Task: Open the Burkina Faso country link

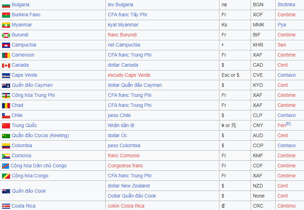Action: 26,15
